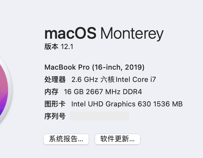Click the redacted serial number field
This screenshot has height=158, width=203.
coord(99,116)
